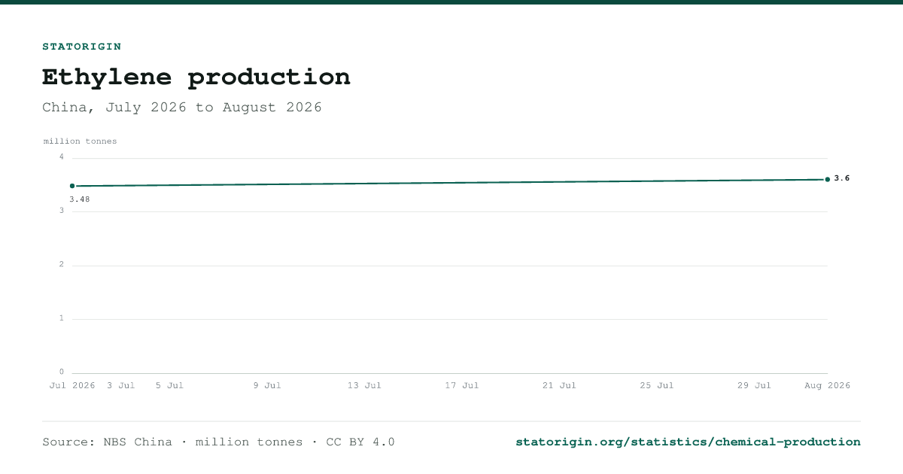Select the 29 Jul x-axis label
The width and height of the screenshot is (903, 474).
(x=754, y=385)
